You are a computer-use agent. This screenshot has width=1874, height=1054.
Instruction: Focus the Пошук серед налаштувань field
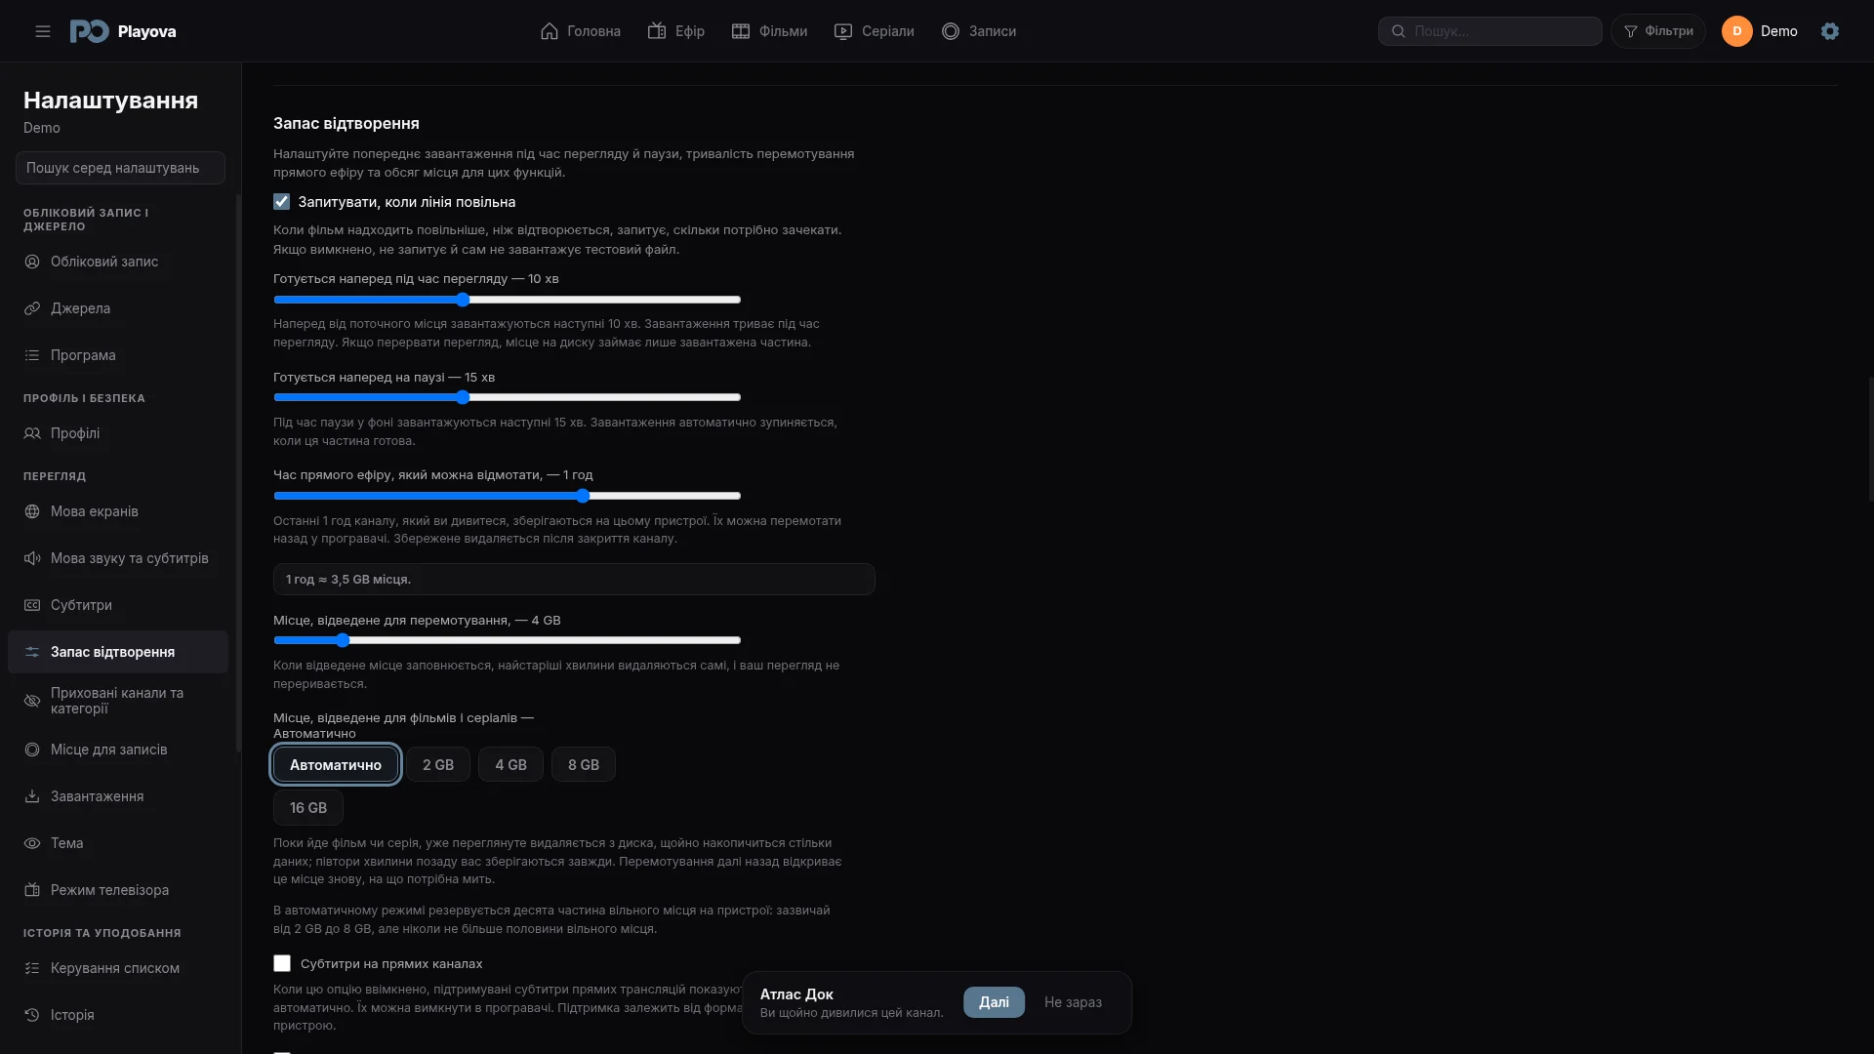tap(120, 168)
